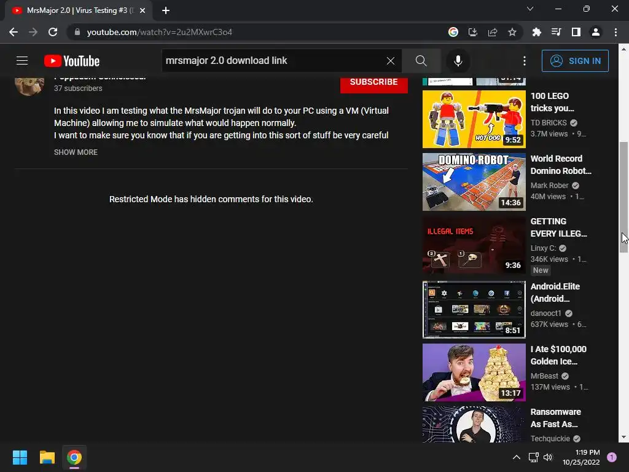Open the Chrome three-dot menu
Screen dimensions: 629x472
pos(615,32)
